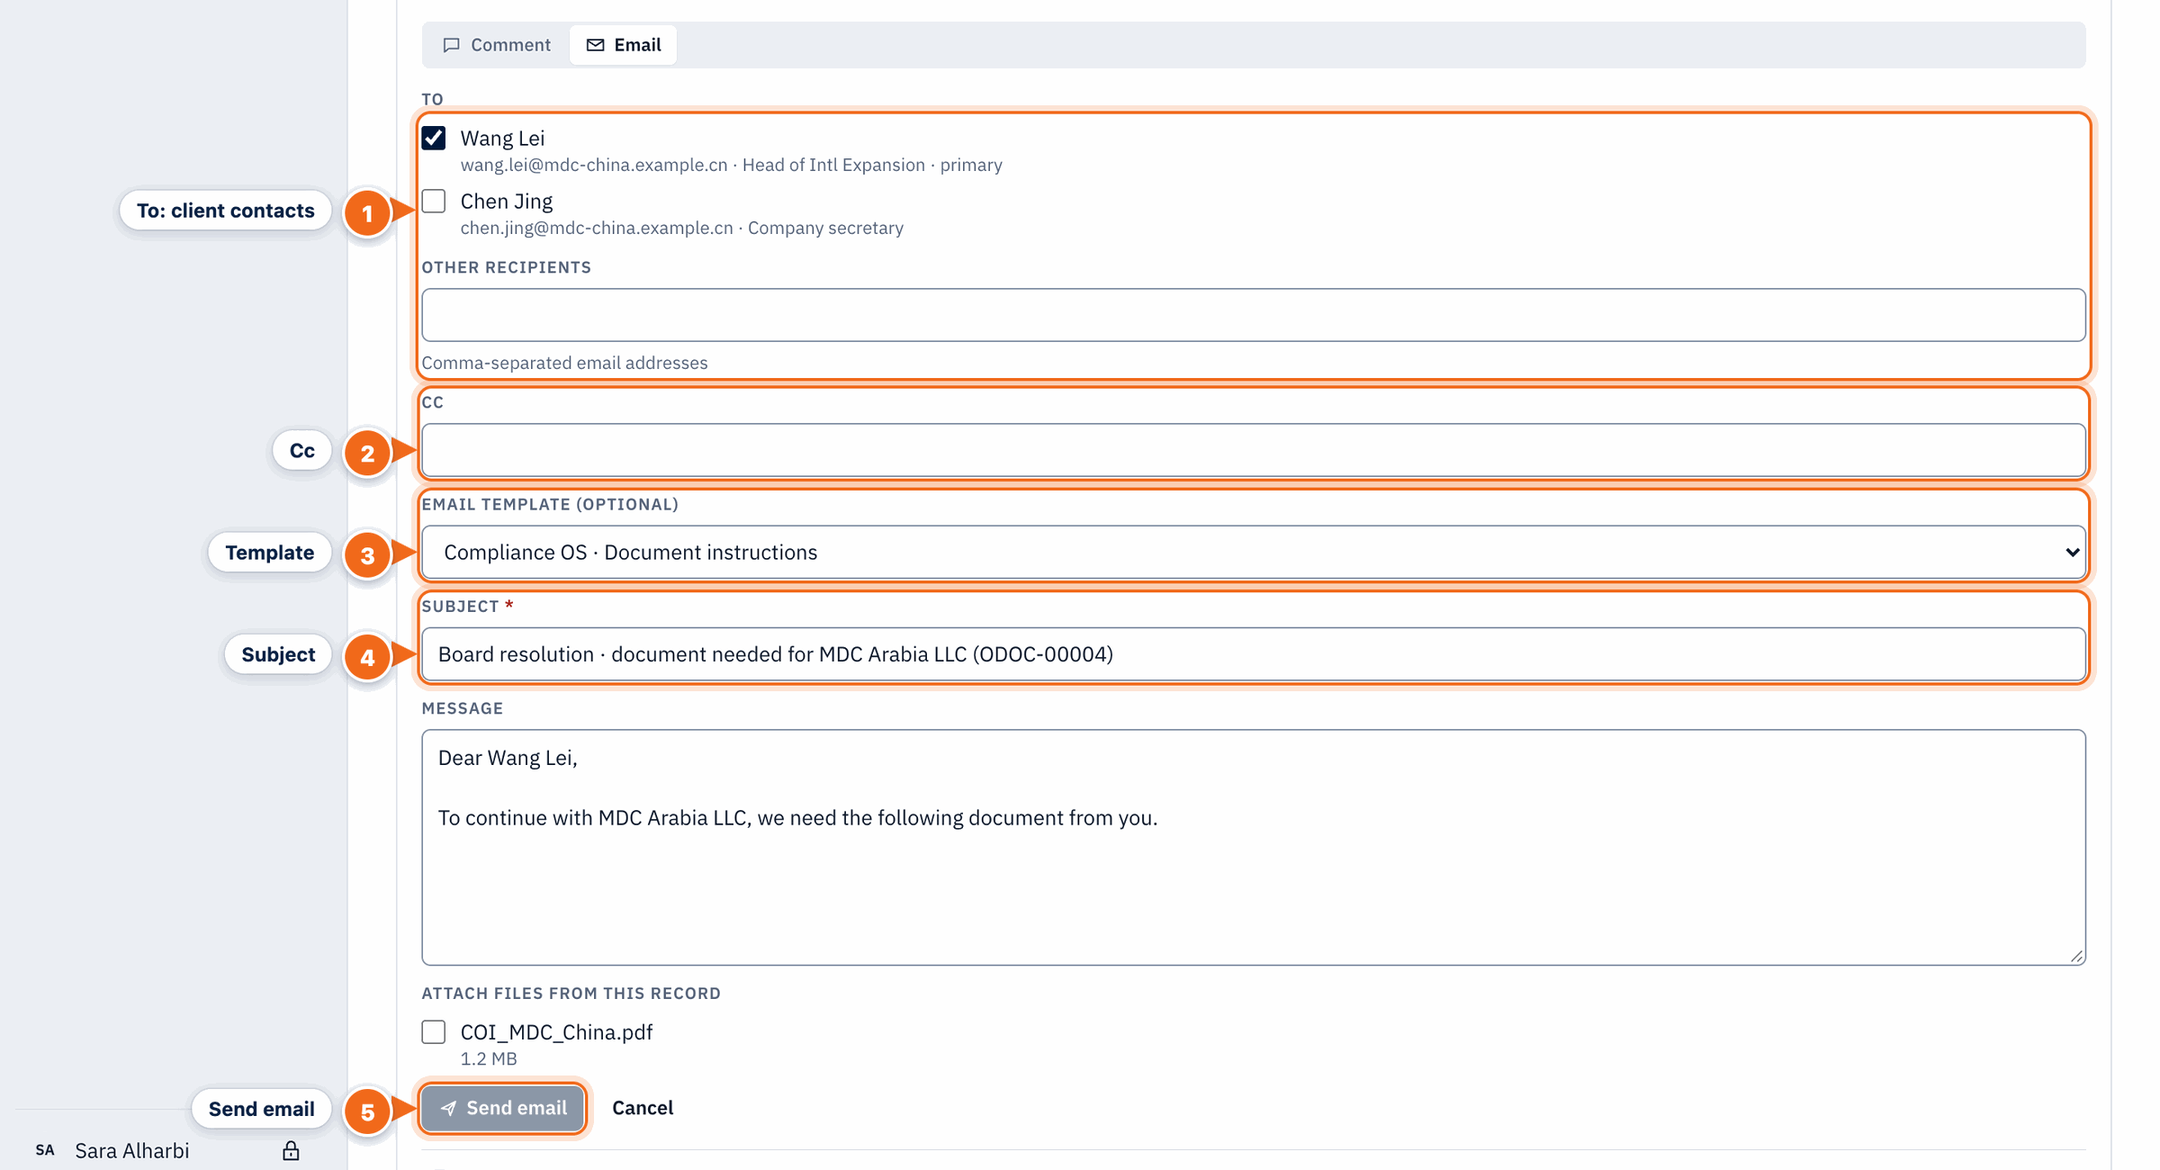Uncheck the Wang Lei recipient checkbox
Image resolution: width=2160 pixels, height=1170 pixels.
click(434, 138)
